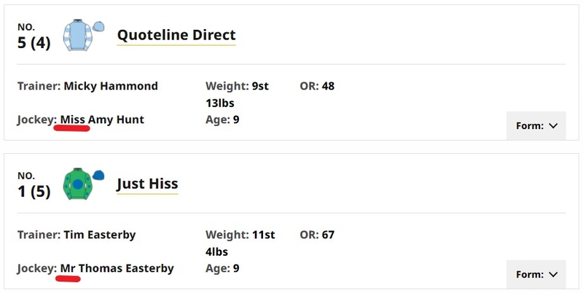Image resolution: width=583 pixels, height=293 pixels.
Task: Select trainer name Tim Easterby
Action: click(x=100, y=235)
